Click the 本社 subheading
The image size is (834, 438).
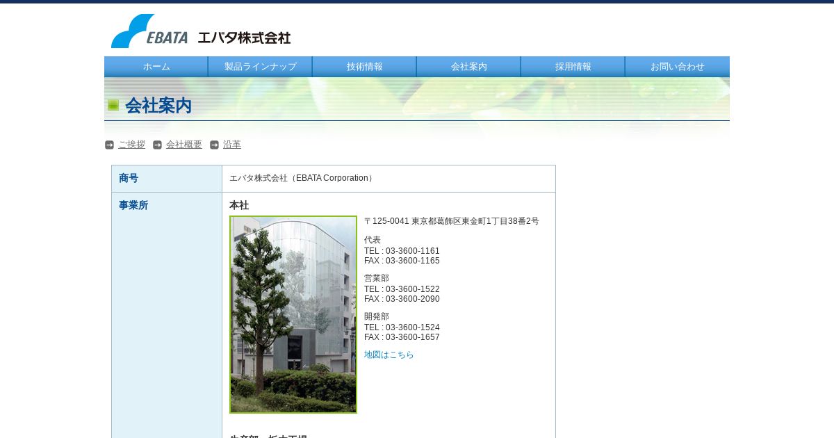point(239,205)
